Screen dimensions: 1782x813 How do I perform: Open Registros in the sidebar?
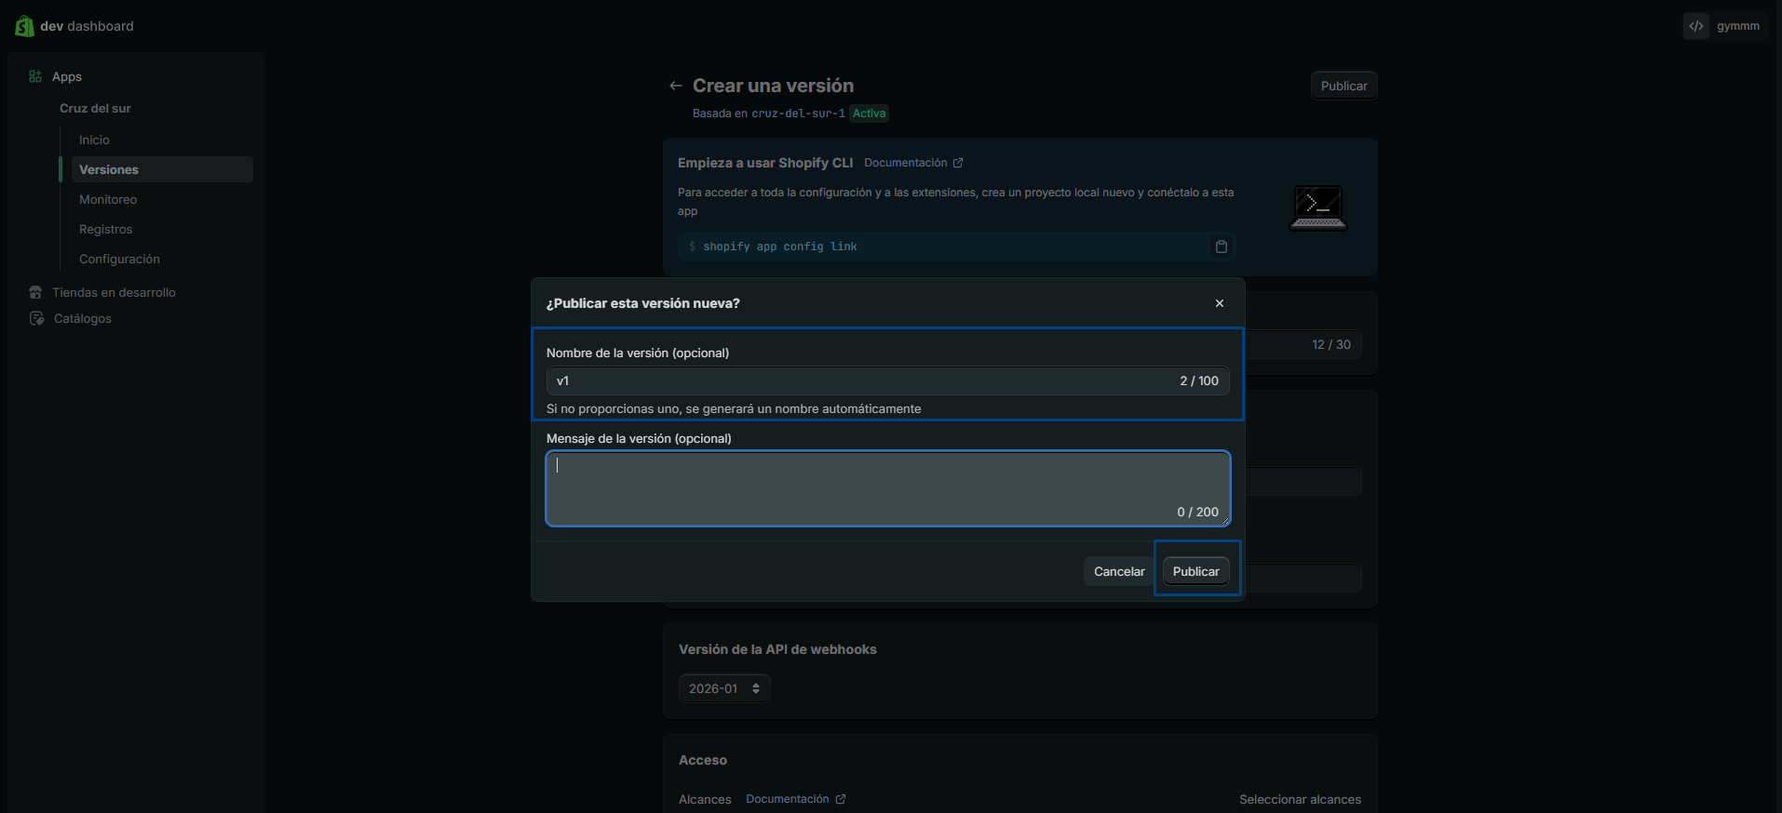click(x=105, y=229)
